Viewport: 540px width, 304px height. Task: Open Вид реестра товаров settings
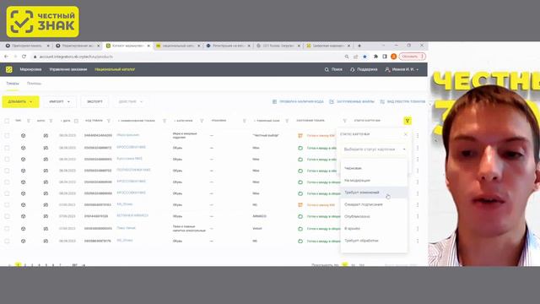(403, 101)
